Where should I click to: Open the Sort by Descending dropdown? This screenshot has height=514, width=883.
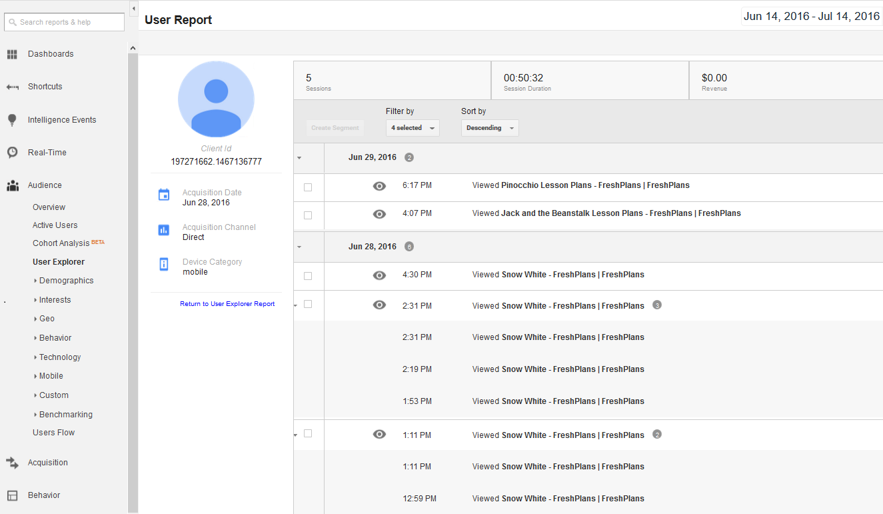click(x=490, y=128)
